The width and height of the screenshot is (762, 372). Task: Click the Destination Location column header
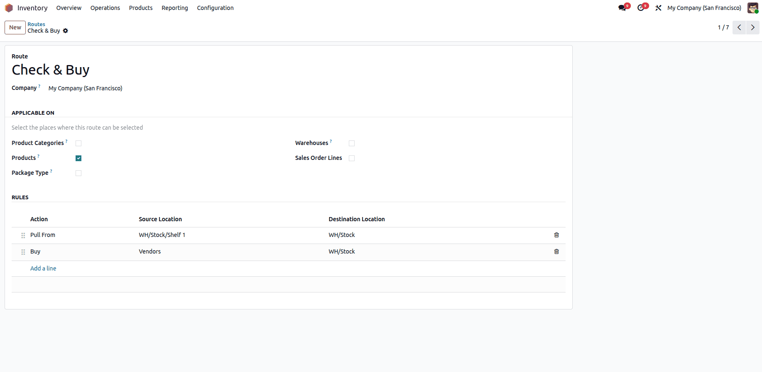(x=357, y=219)
